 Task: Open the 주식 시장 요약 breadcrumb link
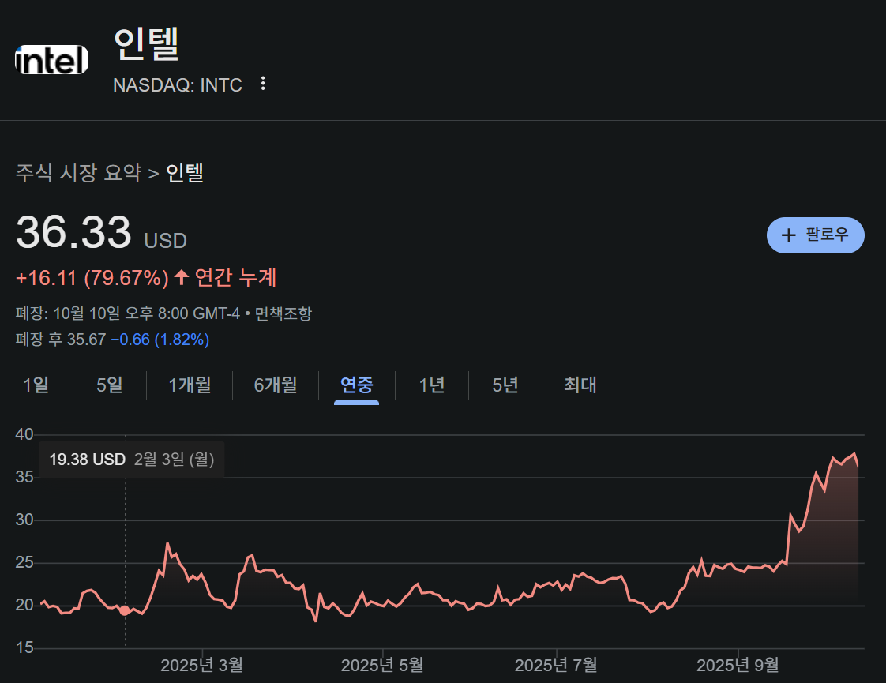point(78,173)
